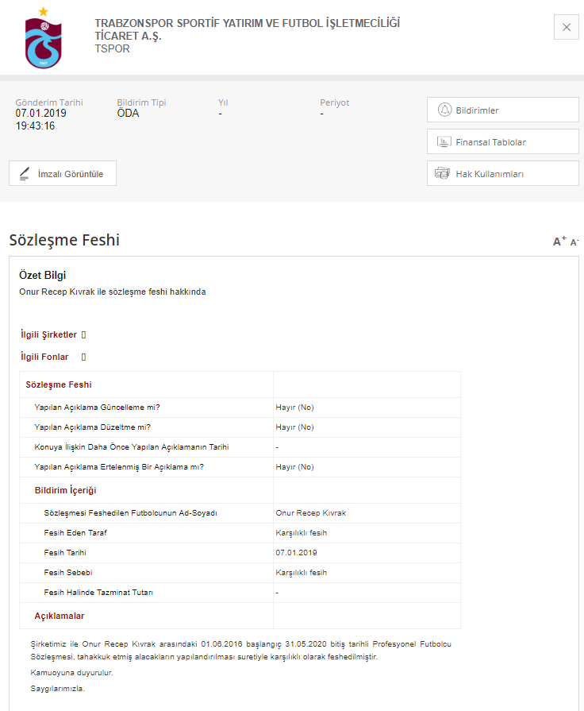Click the chart icon beside Finansal Tablolar
584x711 pixels.
(444, 142)
